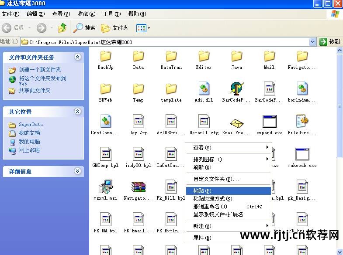Click the 共享此文件夹 link
The width and height of the screenshot is (343, 255).
[34, 91]
